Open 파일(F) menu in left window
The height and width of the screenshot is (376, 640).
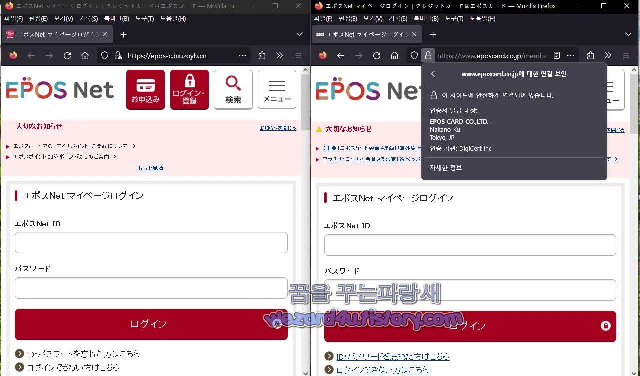pos(14,19)
